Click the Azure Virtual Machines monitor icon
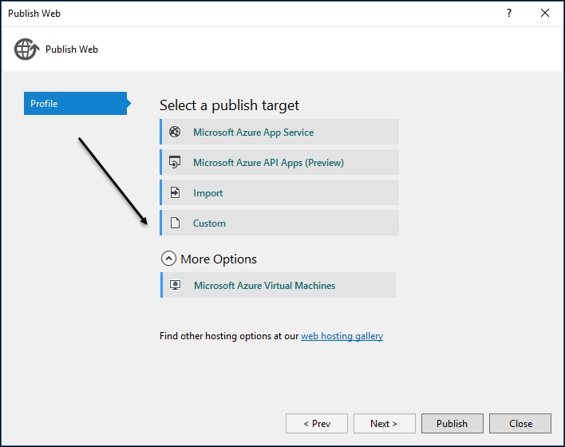The image size is (565, 447). 175,285
